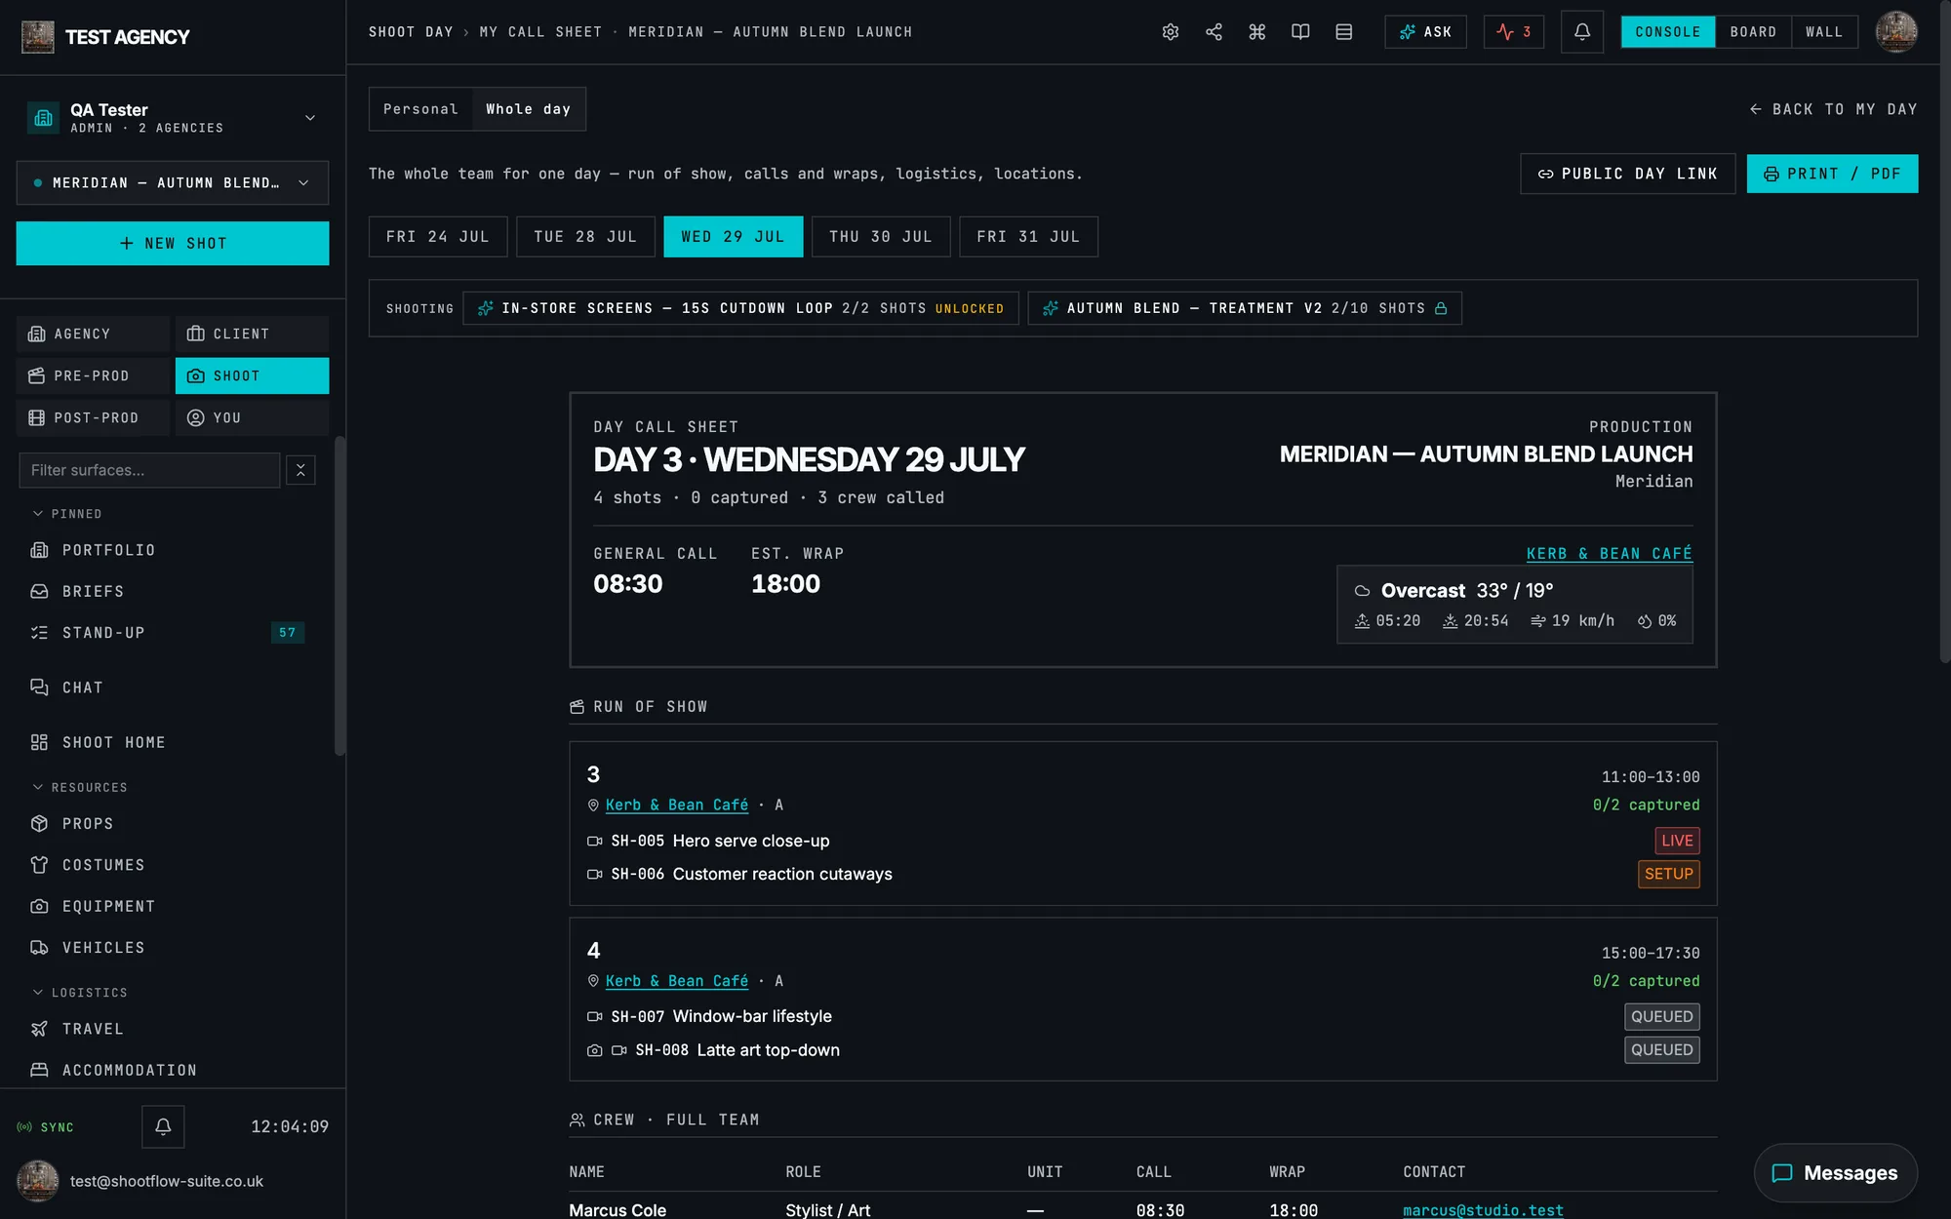Open the Shoot section

(252, 375)
